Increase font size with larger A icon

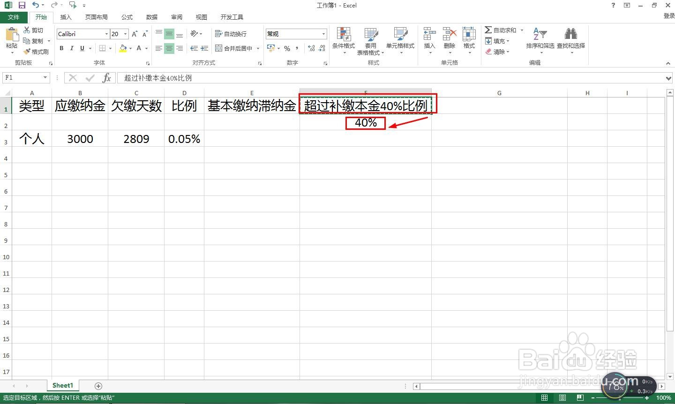pos(135,34)
